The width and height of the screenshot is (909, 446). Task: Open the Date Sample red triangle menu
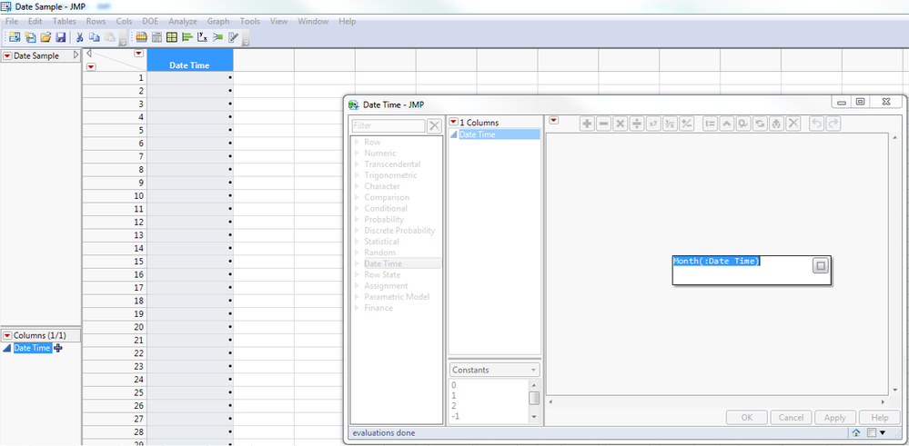[x=7, y=55]
